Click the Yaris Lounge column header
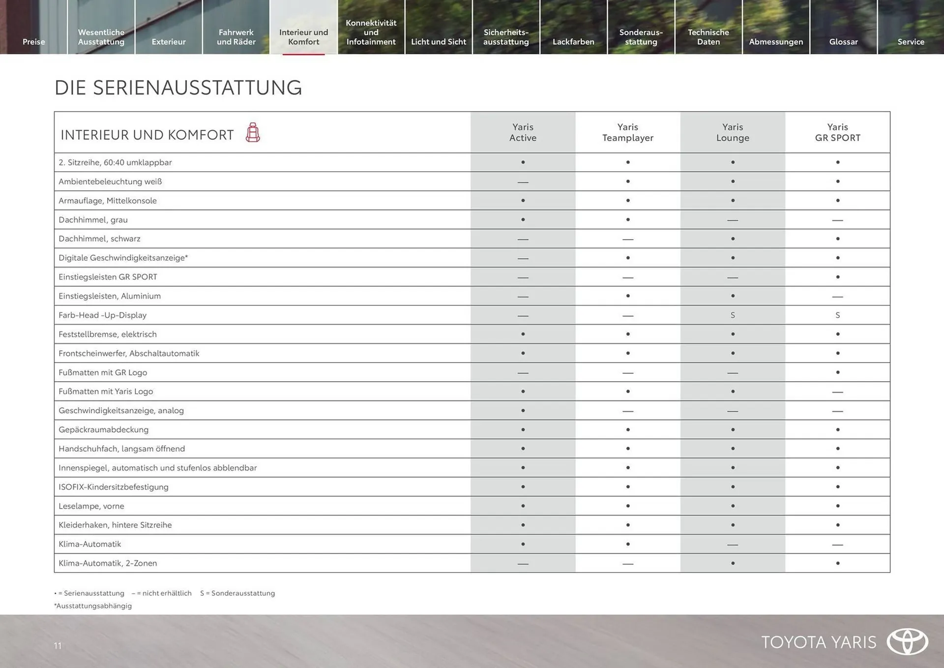 point(733,132)
